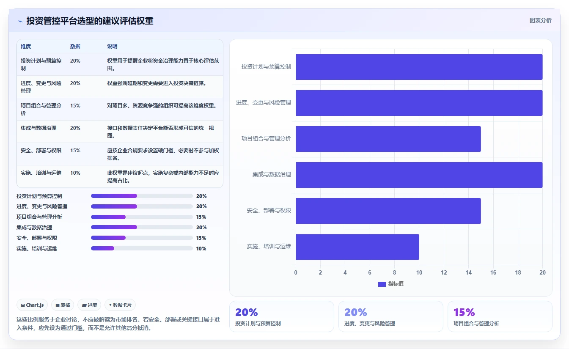Screen dimensions: 569x349
Task: Click the 安全、部署与权限 chart bar
Action: tap(388, 211)
